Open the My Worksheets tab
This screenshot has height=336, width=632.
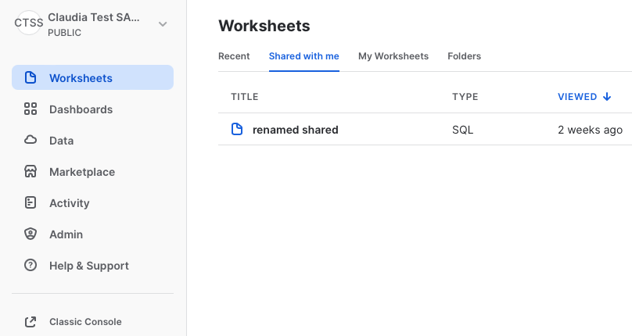393,56
